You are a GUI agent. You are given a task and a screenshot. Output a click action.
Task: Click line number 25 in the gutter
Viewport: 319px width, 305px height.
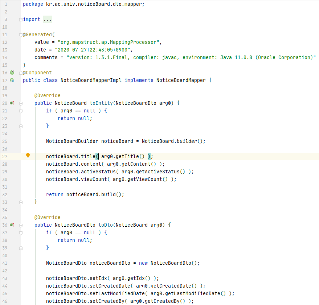5,141
